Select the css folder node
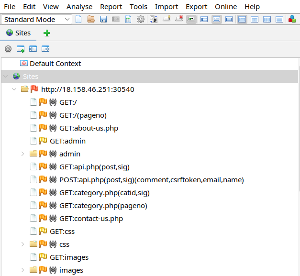Image resolution: width=300 pixels, height=276 pixels. point(64,244)
